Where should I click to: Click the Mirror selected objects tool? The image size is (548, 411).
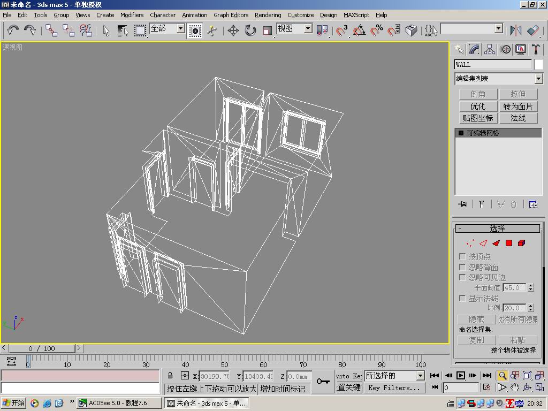pos(516,31)
